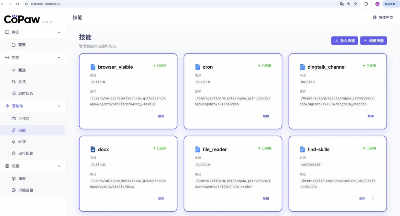
Task: Click the CoPaw logo
Action: tap(22, 19)
